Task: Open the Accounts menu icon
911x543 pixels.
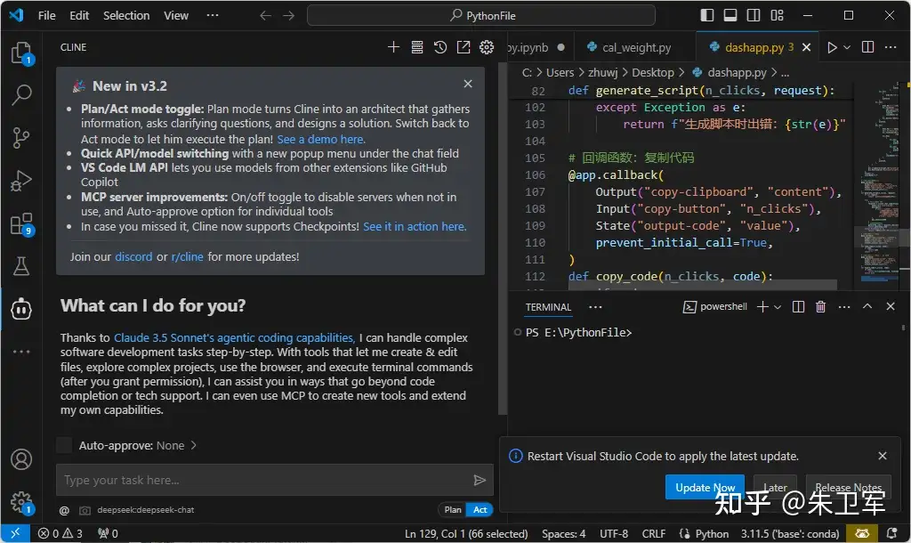Action: pyautogui.click(x=21, y=459)
